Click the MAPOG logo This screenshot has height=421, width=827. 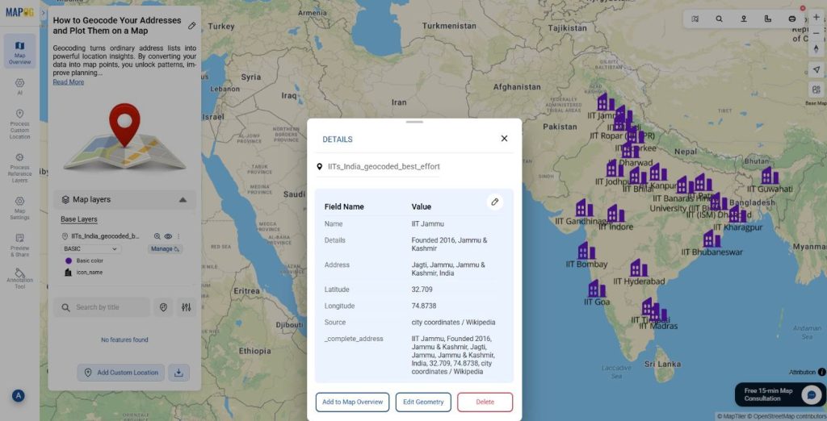point(19,12)
